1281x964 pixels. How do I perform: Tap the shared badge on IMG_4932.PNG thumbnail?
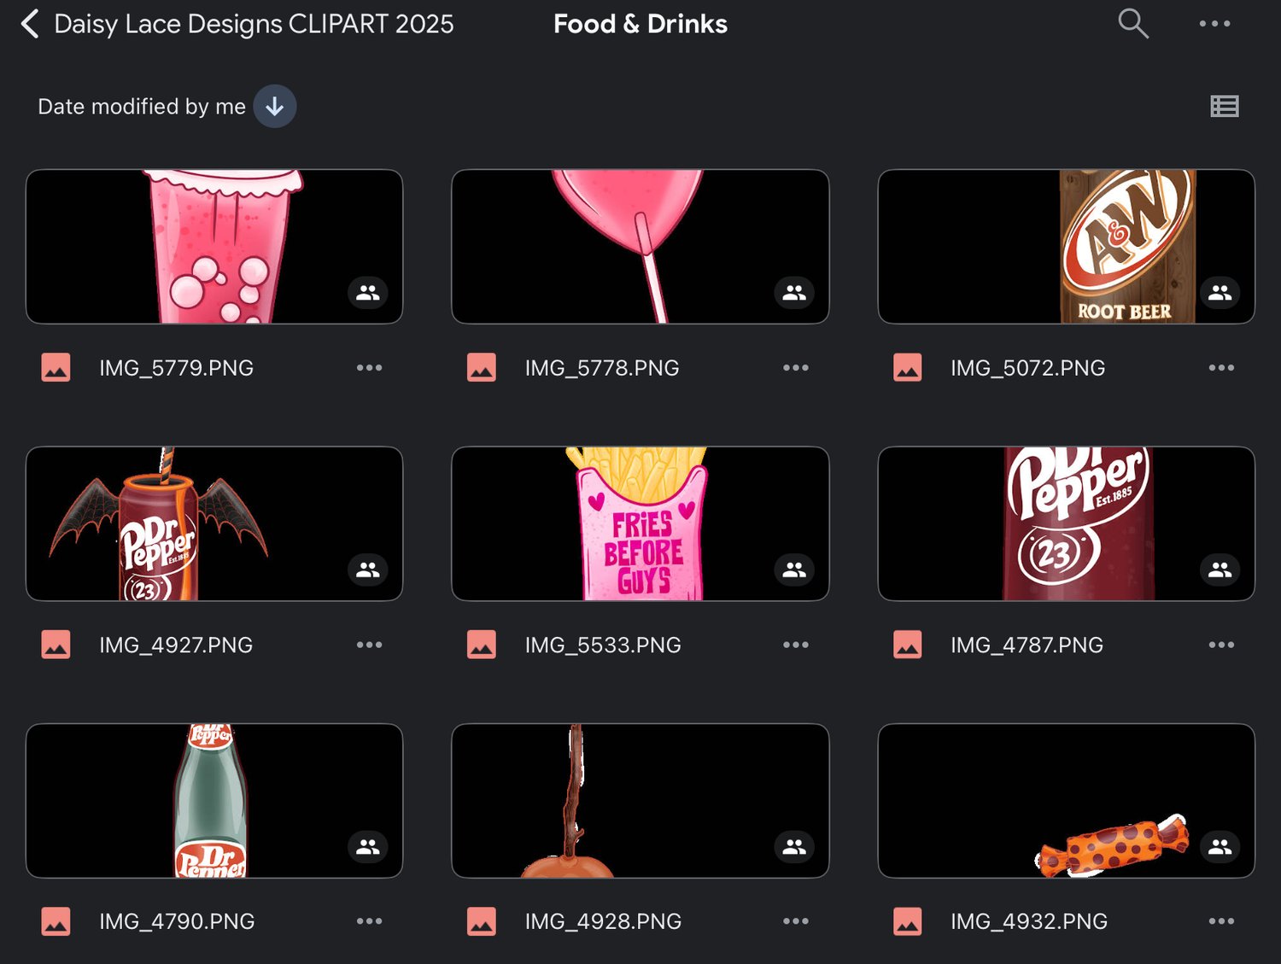tap(1220, 846)
